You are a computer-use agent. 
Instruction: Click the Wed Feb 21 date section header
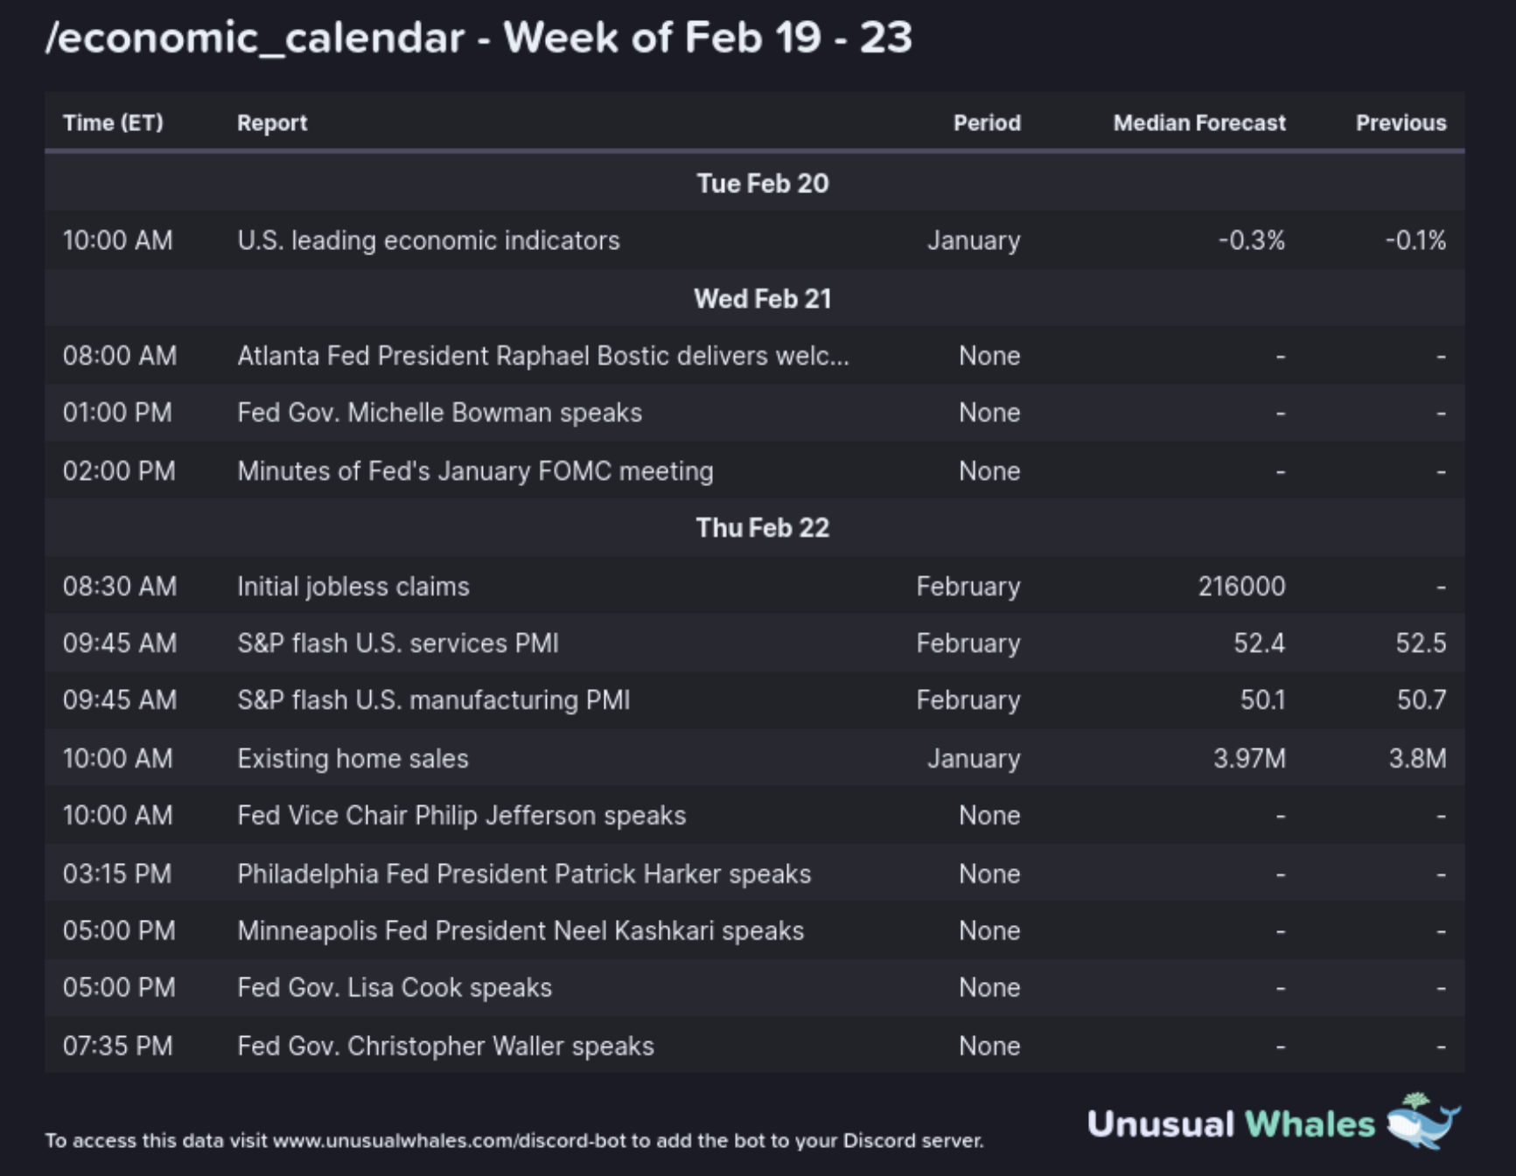coord(762,299)
